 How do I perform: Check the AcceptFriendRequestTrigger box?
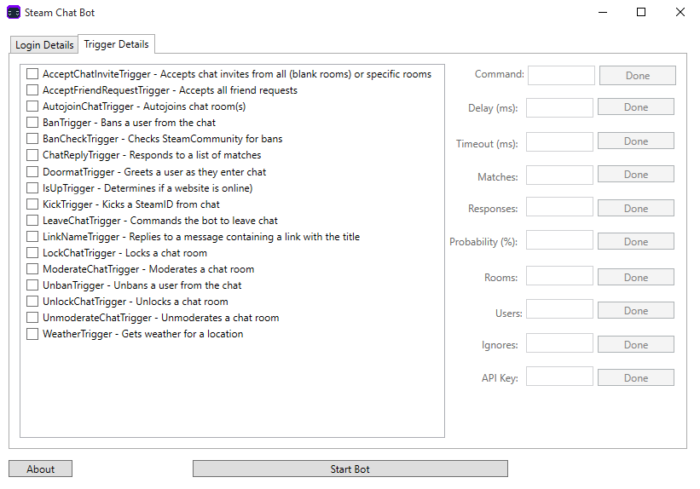[32, 90]
